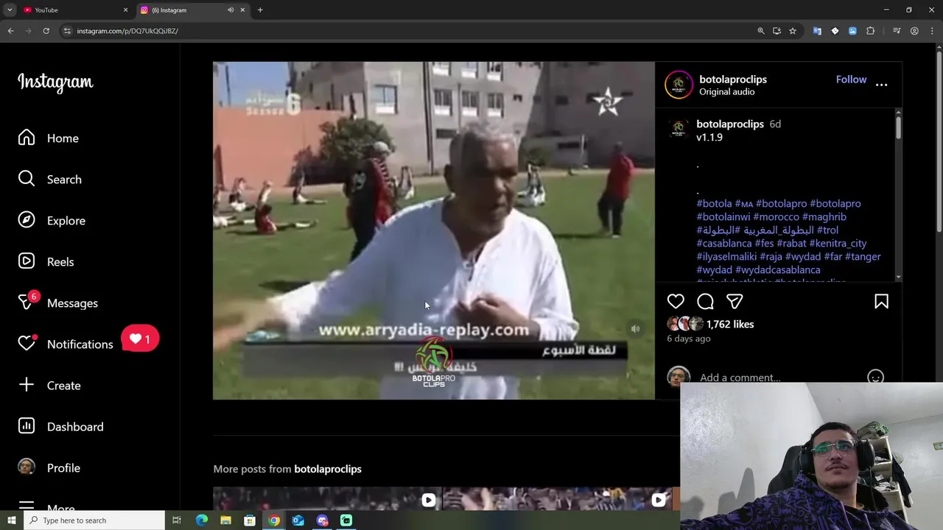Open the #tanger hashtag
This screenshot has width=943, height=530.
coord(863,256)
